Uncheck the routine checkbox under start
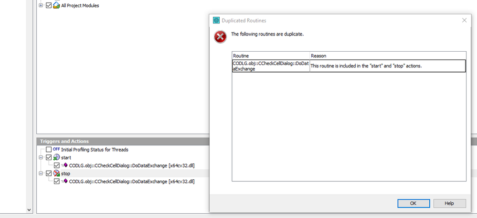 57,165
